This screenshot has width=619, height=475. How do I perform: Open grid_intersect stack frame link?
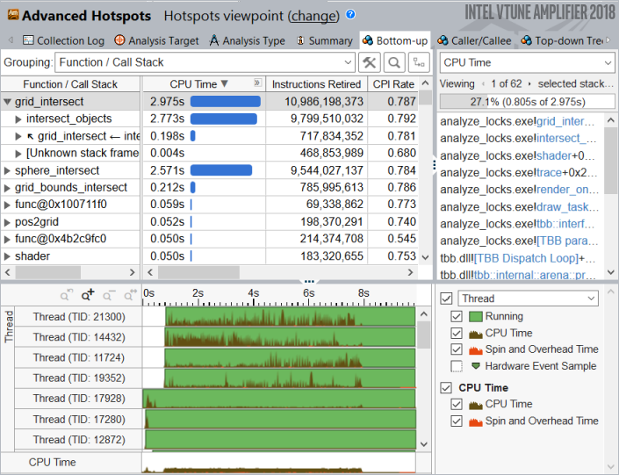tap(565, 121)
